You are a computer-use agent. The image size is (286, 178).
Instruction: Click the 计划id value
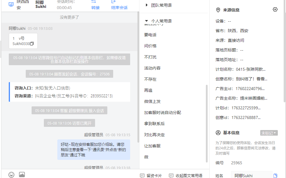tap(246, 108)
